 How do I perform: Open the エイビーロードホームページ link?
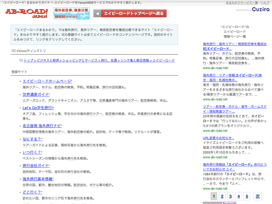pos(47,81)
